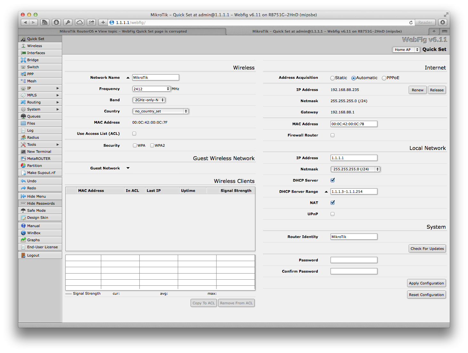The width and height of the screenshot is (468, 353).
Task: Open the Band dropdown showing 2GHz-only-N
Action: pos(149,100)
